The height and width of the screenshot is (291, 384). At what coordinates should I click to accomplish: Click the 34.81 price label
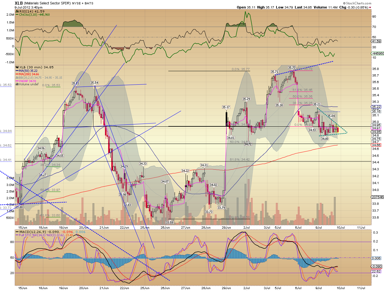tap(231, 138)
